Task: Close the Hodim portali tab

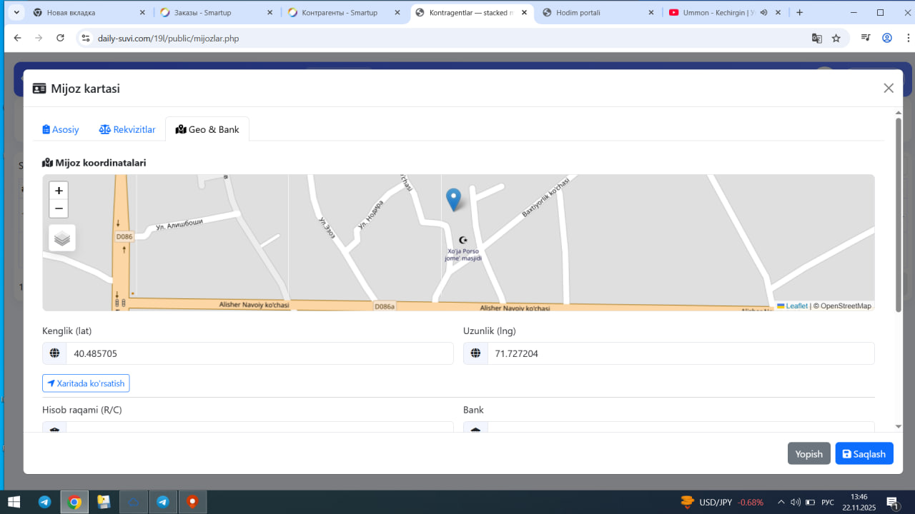Action: 651,13
